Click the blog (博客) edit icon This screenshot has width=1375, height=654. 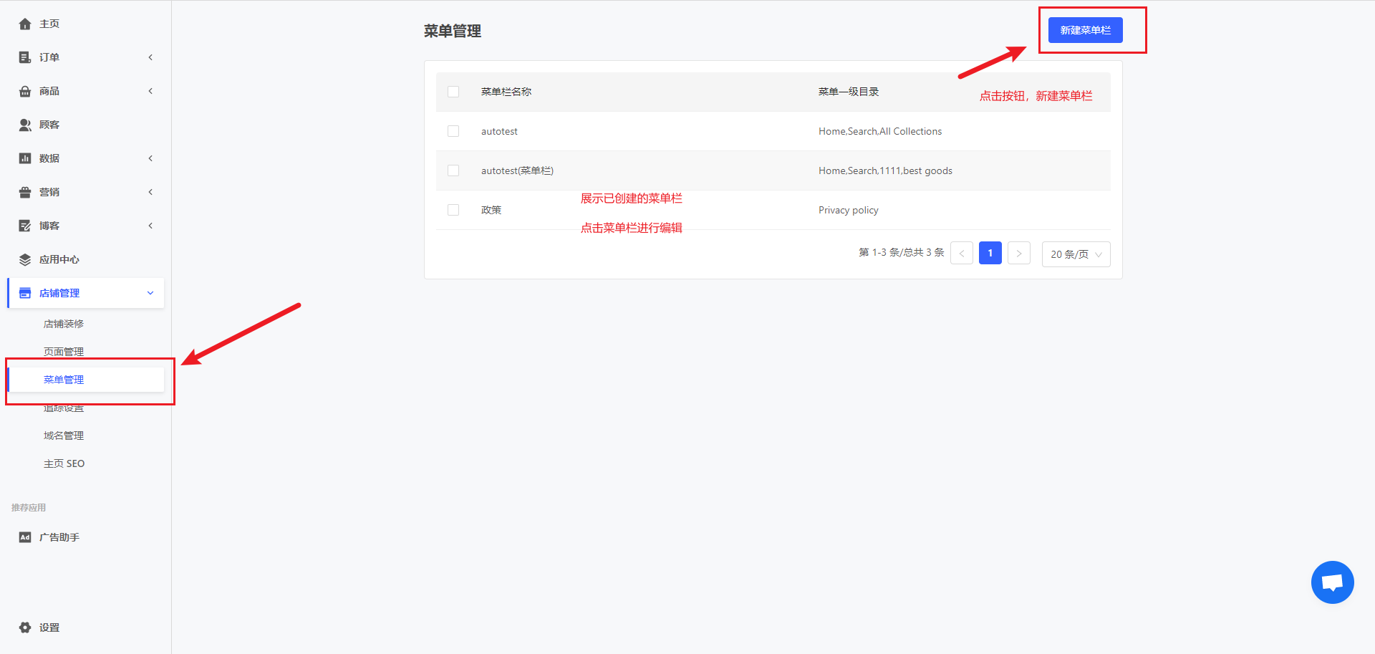(x=25, y=226)
